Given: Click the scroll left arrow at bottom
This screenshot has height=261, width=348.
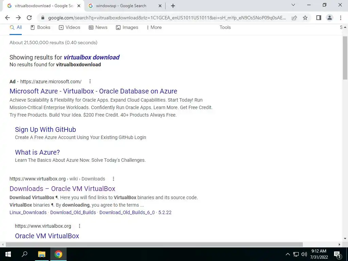Looking at the screenshot, I should point(2,244).
